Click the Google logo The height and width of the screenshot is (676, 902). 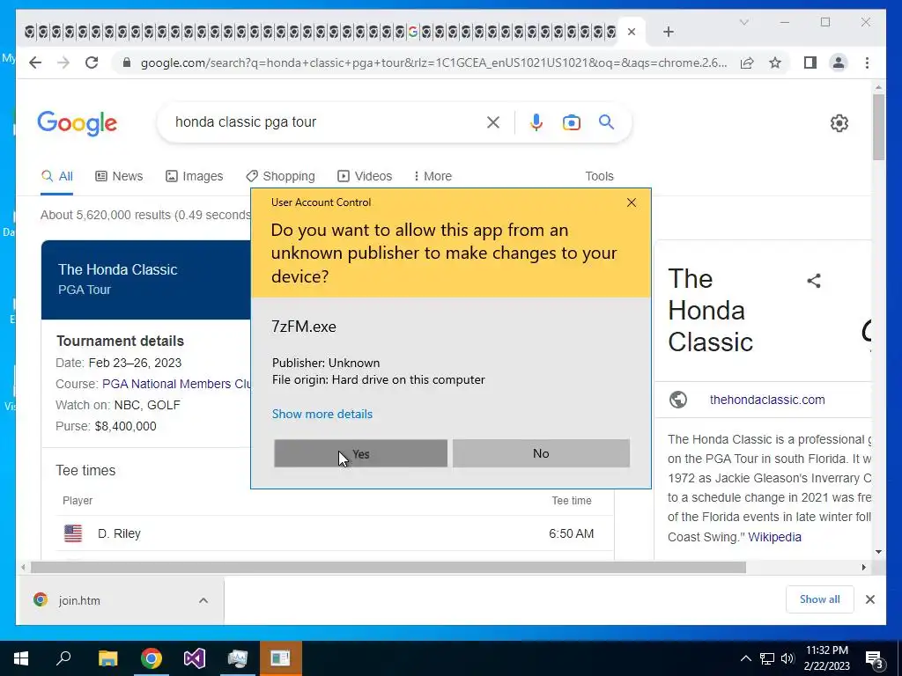pos(78,123)
